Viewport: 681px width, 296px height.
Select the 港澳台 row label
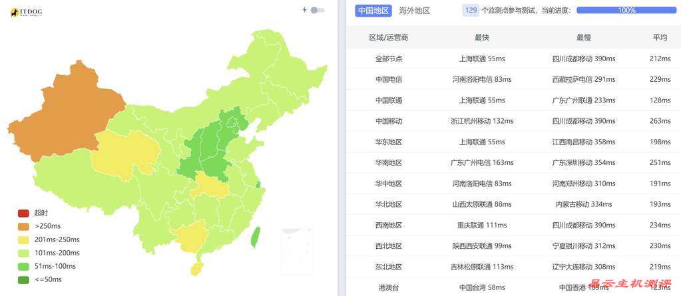389,287
